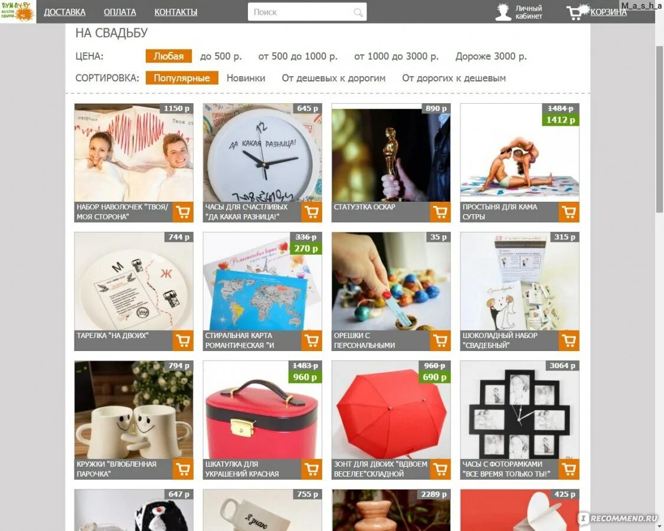The width and height of the screenshot is (664, 531).
Task: Go to the Контакты page
Action: point(176,12)
